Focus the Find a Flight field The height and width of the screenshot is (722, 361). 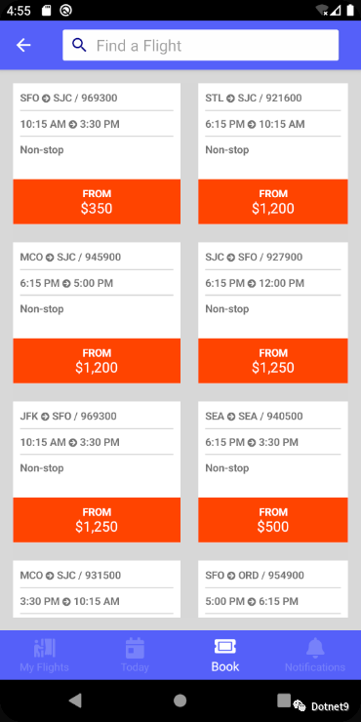point(200,45)
